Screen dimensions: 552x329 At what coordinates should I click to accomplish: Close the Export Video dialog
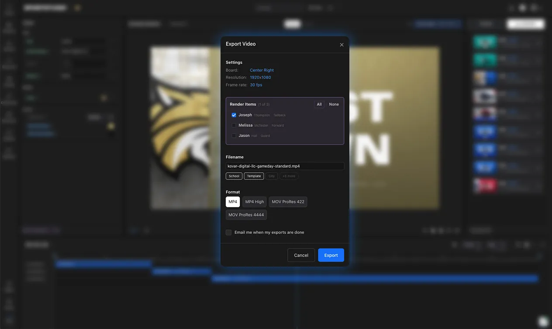(342, 44)
